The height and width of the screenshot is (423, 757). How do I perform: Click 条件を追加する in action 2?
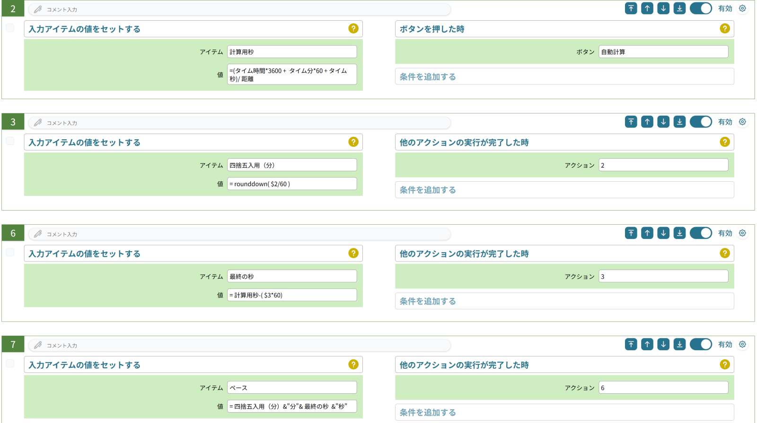pos(564,76)
